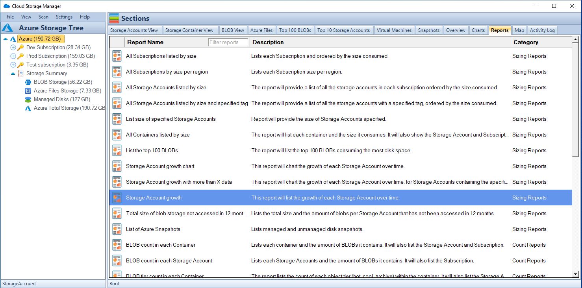Expand the Dev Subscription node

pos(13,47)
